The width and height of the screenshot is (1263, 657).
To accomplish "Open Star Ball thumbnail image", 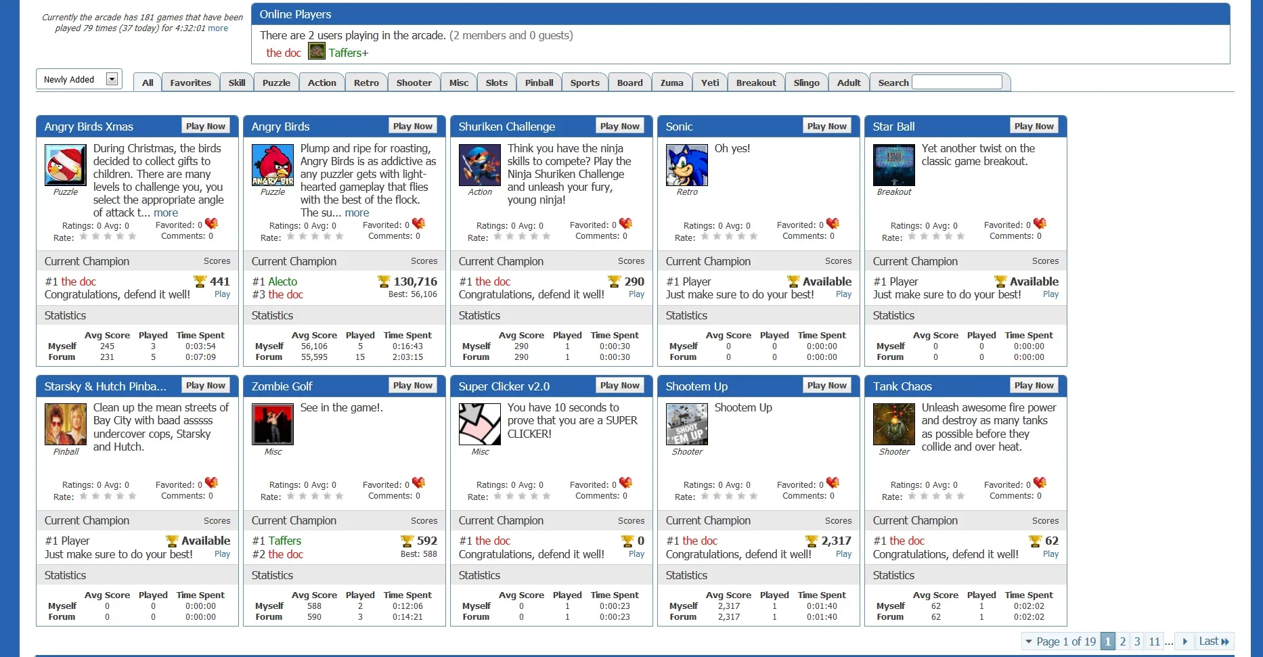I will pos(894,165).
